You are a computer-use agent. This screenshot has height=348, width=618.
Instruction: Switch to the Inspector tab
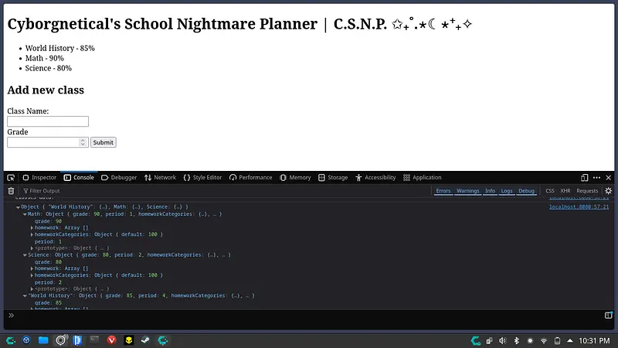tap(39, 177)
